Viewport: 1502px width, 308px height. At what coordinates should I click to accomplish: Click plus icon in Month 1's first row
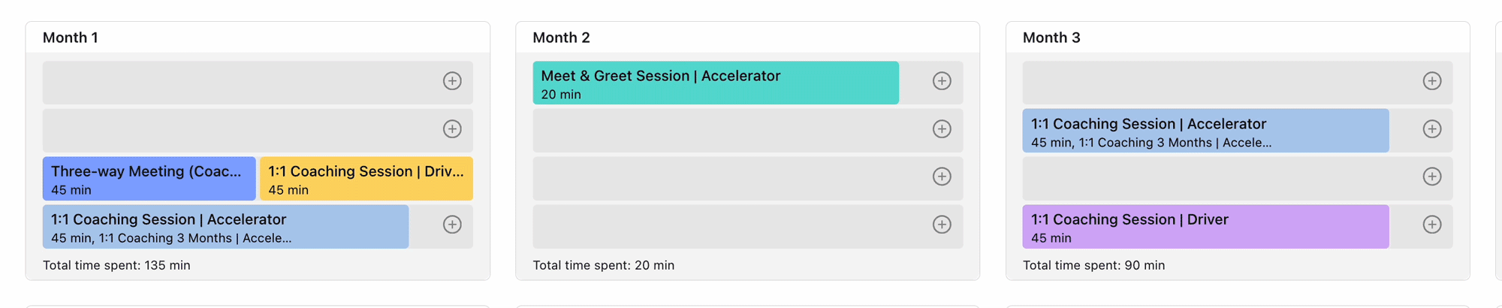coord(452,81)
